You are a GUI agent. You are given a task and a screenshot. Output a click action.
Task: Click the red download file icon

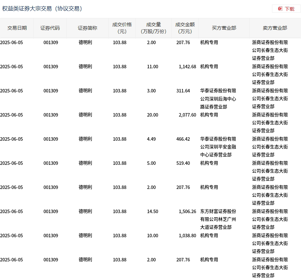(x=280, y=9)
